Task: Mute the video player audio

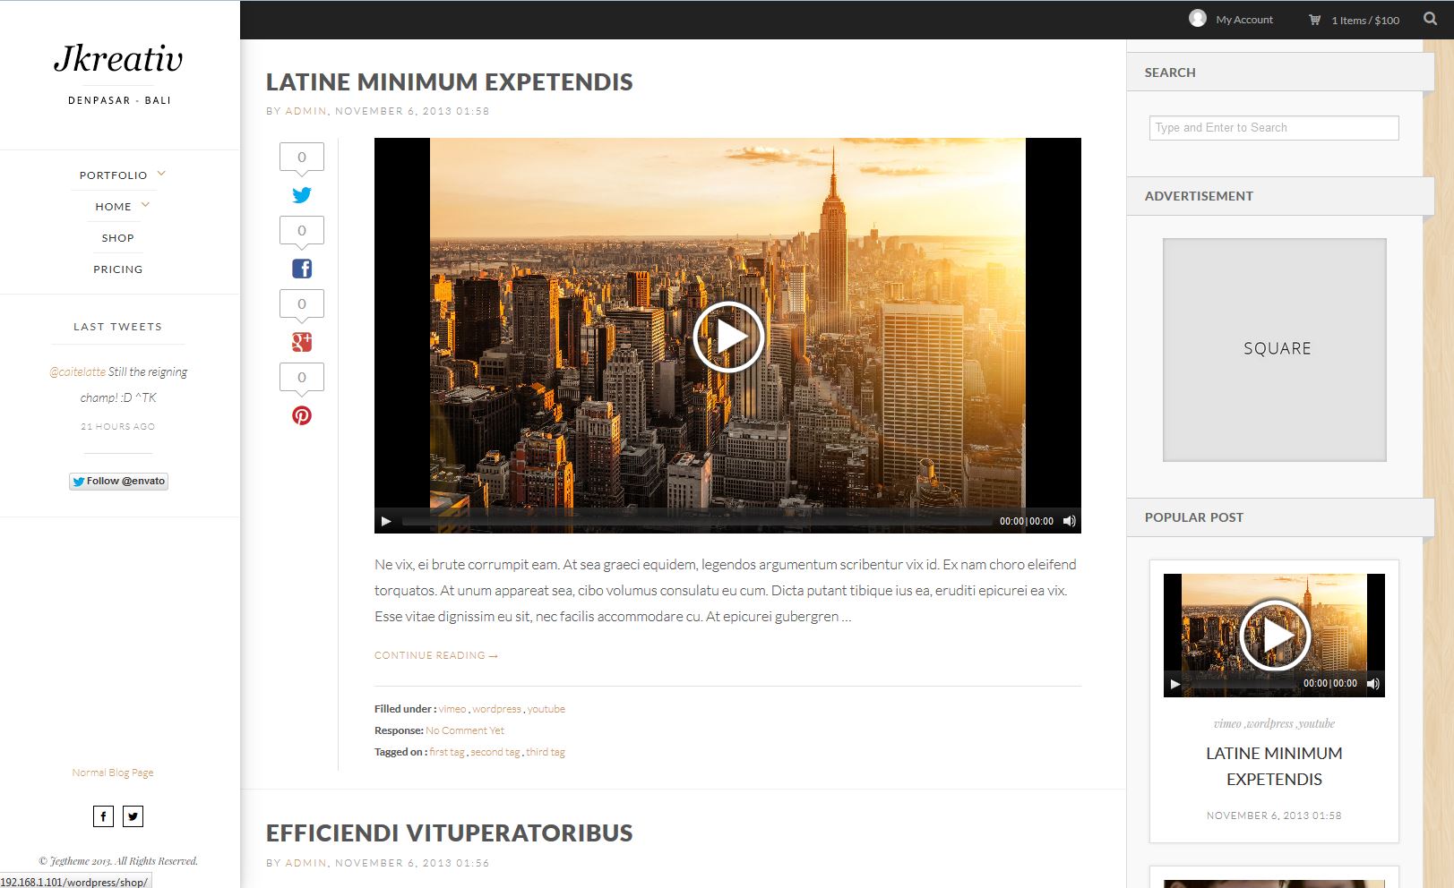Action: (x=1068, y=520)
